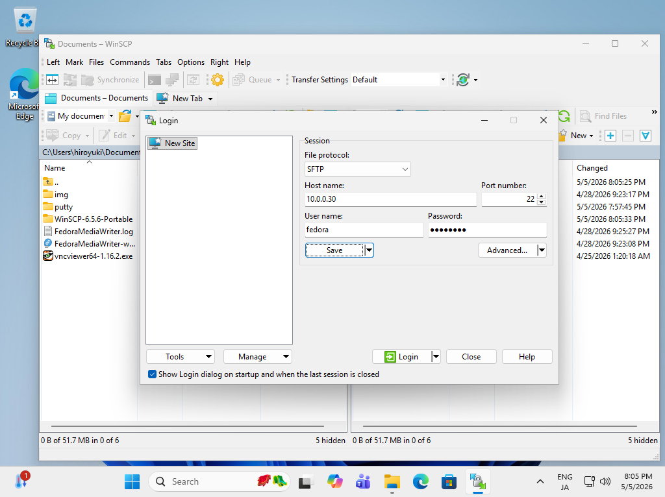Expand toolbar overflow chevron at right
The width and height of the screenshot is (665, 497).
(655, 112)
